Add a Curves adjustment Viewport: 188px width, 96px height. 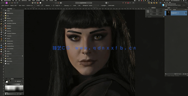pos(14,38)
